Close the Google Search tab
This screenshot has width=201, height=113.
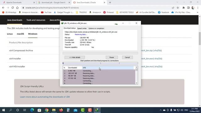click(x=69, y=3)
